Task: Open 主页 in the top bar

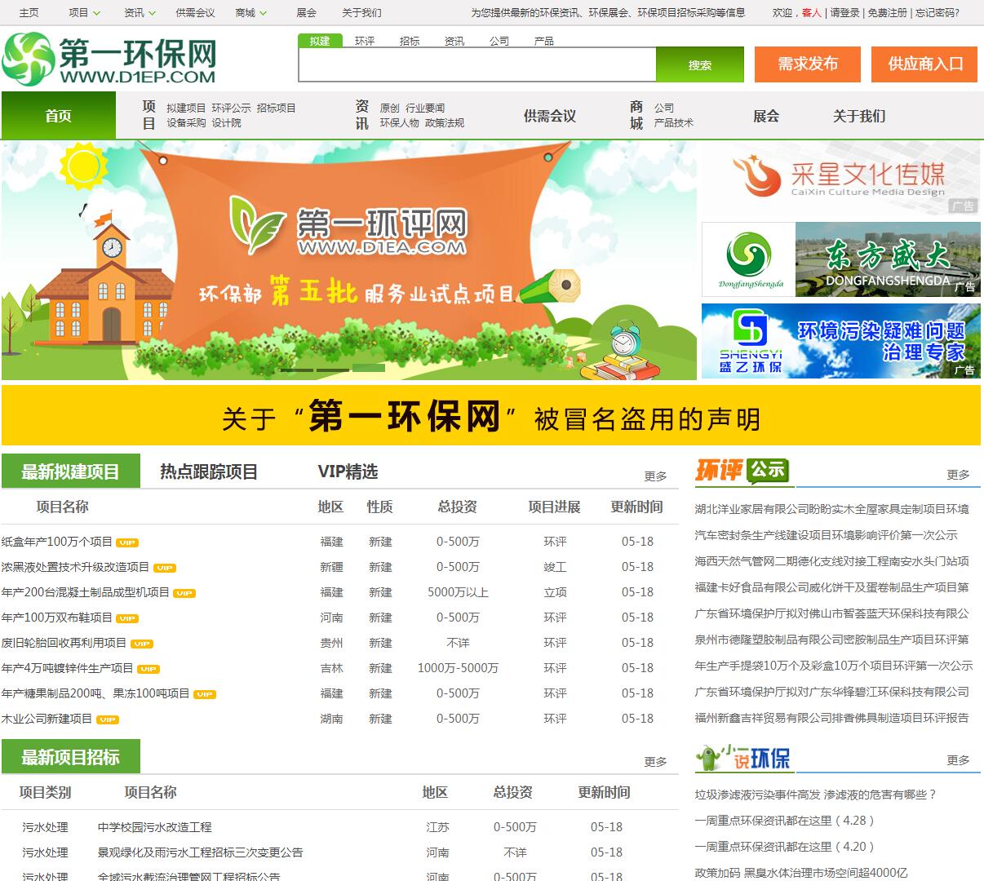Action: (29, 13)
